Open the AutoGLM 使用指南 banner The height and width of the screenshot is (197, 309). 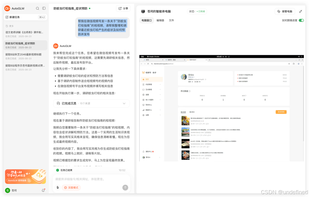(x=25, y=176)
